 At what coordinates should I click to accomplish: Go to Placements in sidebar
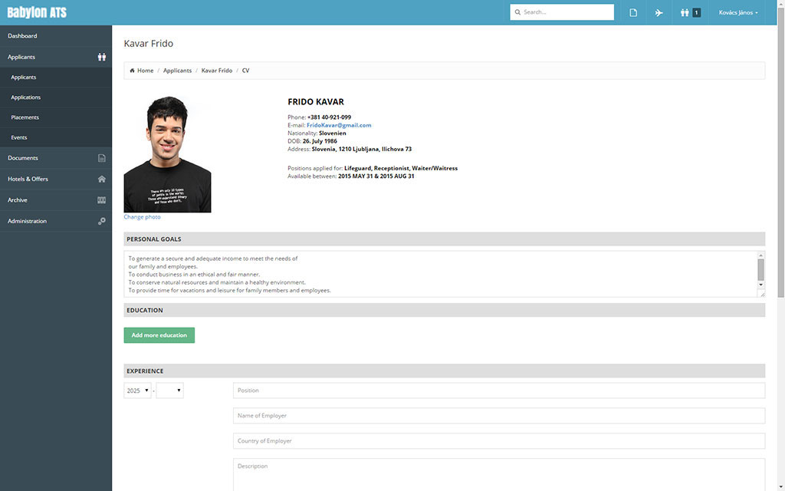tap(56, 117)
